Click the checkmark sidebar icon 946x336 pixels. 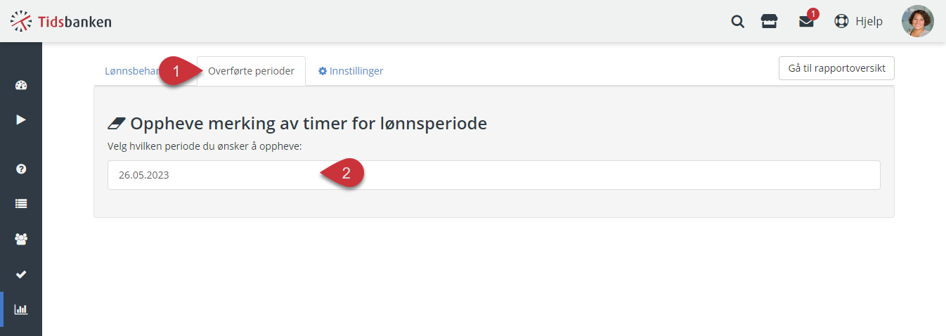pyautogui.click(x=21, y=274)
